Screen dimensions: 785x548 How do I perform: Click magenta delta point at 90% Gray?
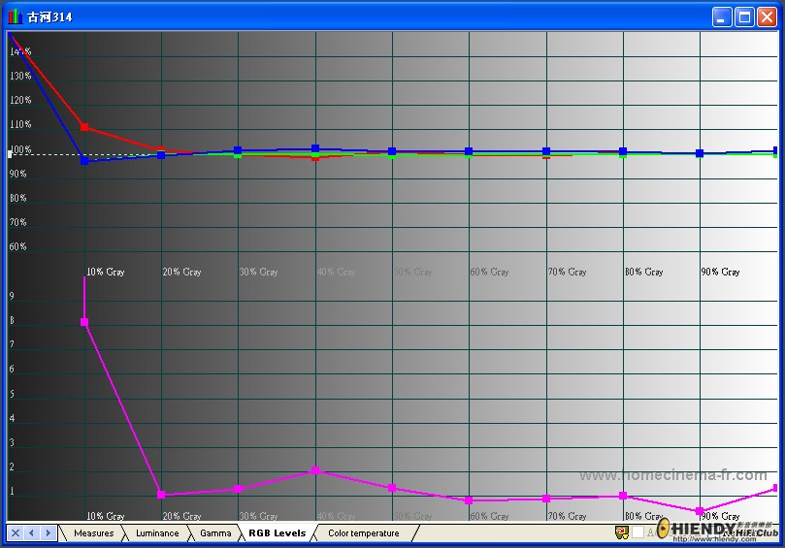click(700, 511)
